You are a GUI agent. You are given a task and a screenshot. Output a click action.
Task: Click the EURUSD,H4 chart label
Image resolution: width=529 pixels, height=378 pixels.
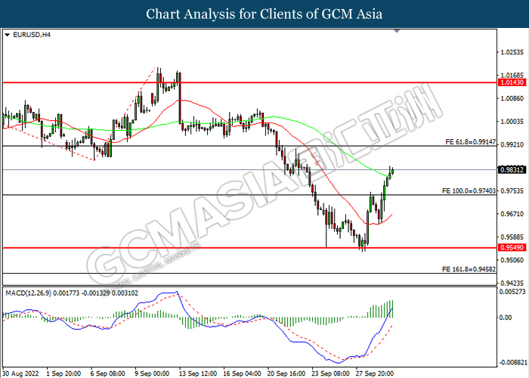point(32,35)
